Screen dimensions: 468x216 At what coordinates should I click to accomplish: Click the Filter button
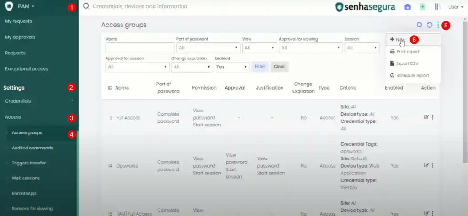click(260, 67)
